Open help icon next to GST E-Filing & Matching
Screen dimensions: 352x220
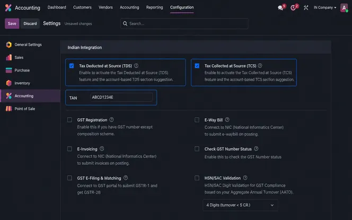point(126,178)
